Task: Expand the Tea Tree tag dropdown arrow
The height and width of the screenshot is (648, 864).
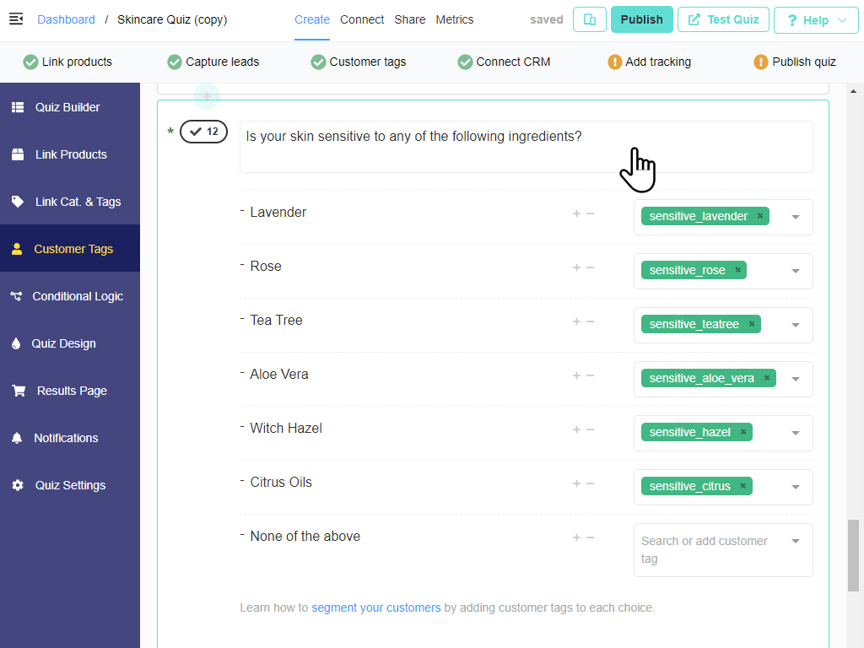Action: pyautogui.click(x=796, y=325)
